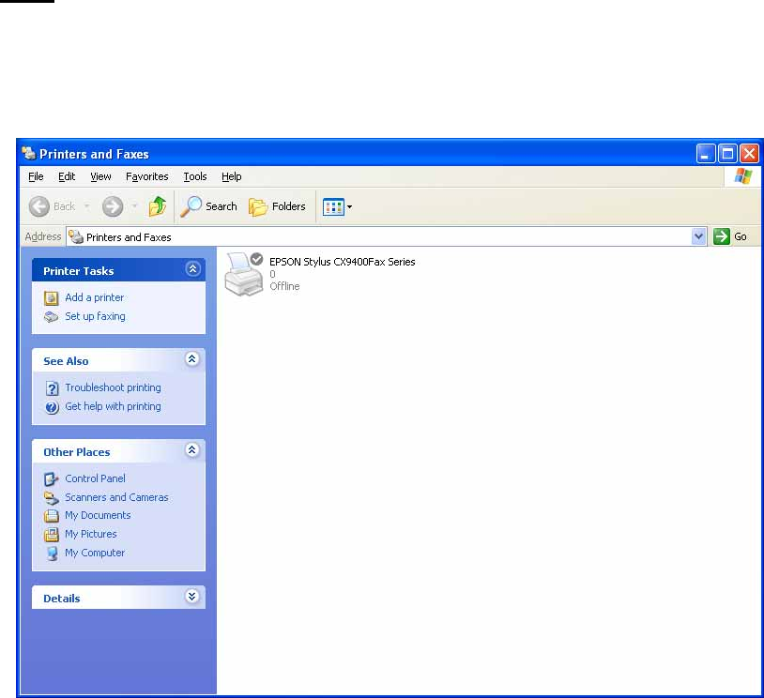
Task: Minimize the Printers and Faxes window
Action: point(706,154)
